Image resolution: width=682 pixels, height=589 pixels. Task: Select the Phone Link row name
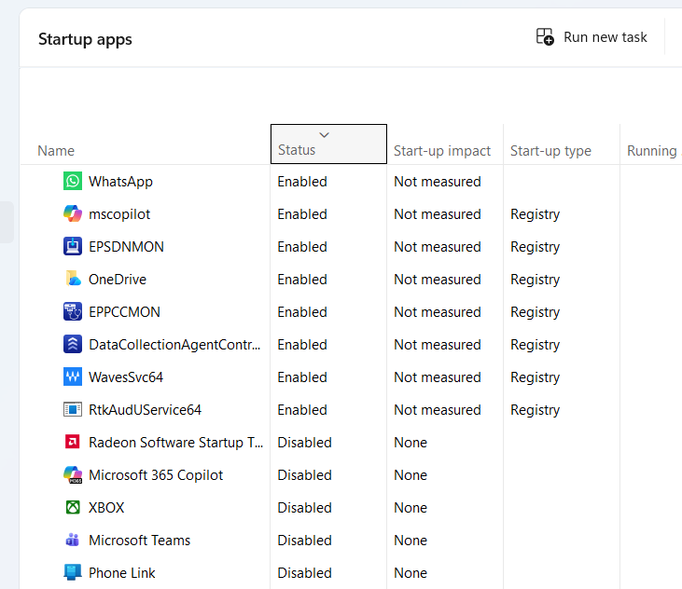point(122,572)
